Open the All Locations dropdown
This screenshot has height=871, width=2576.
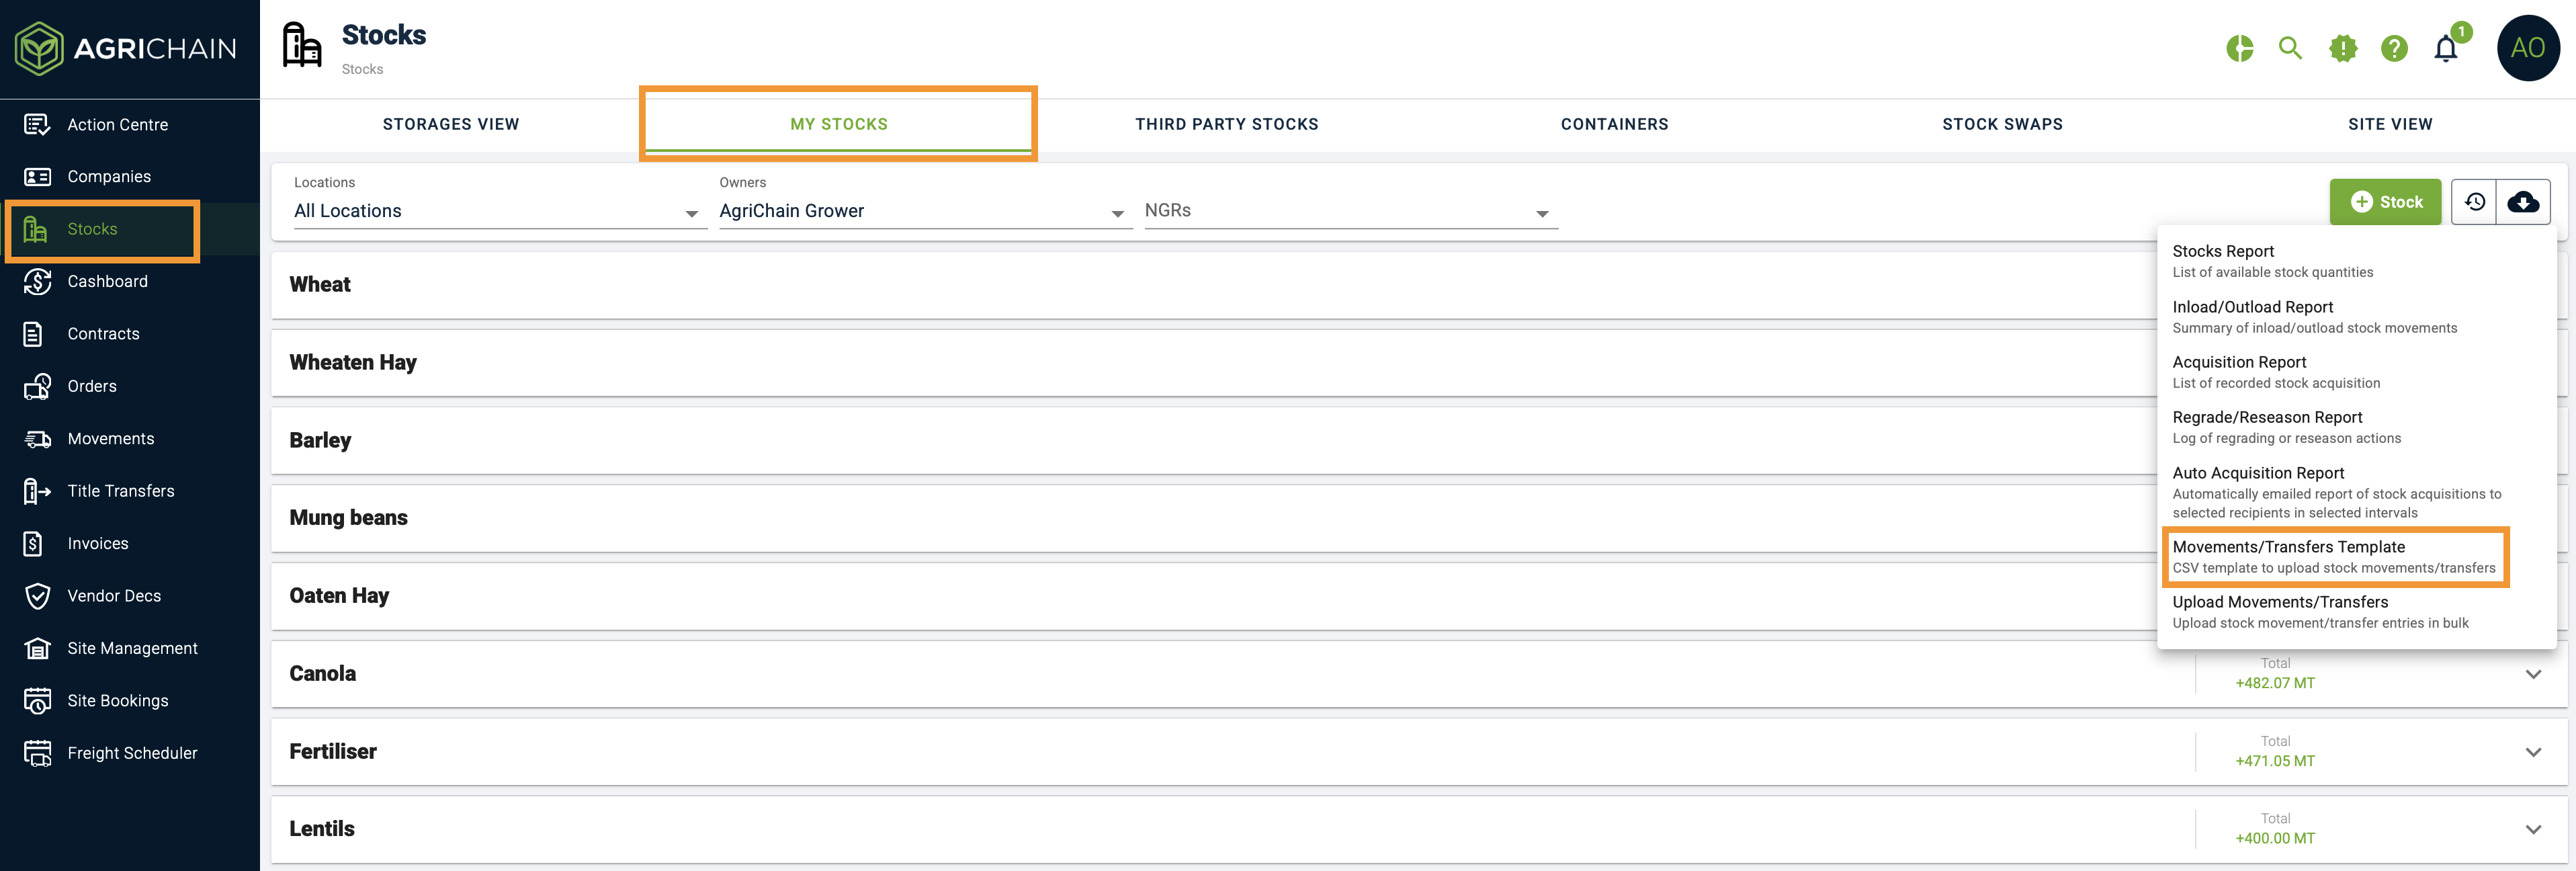(500, 211)
